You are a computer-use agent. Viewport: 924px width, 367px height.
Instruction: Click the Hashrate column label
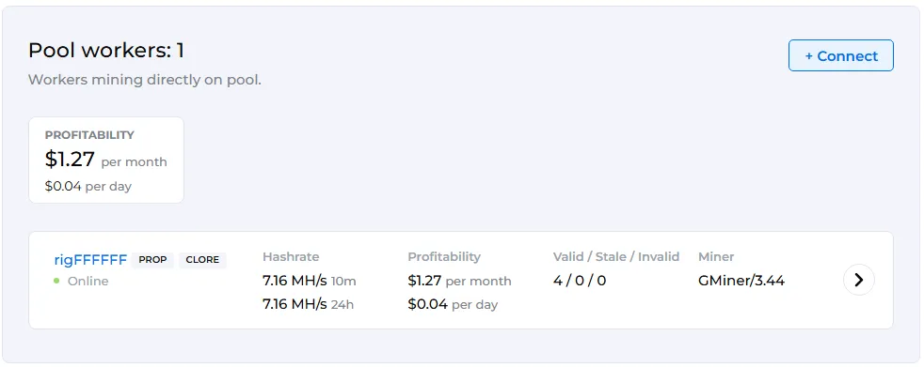pyautogui.click(x=291, y=257)
